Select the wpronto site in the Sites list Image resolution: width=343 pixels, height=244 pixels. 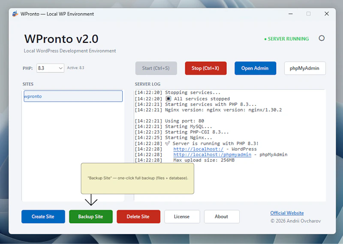tap(73, 96)
